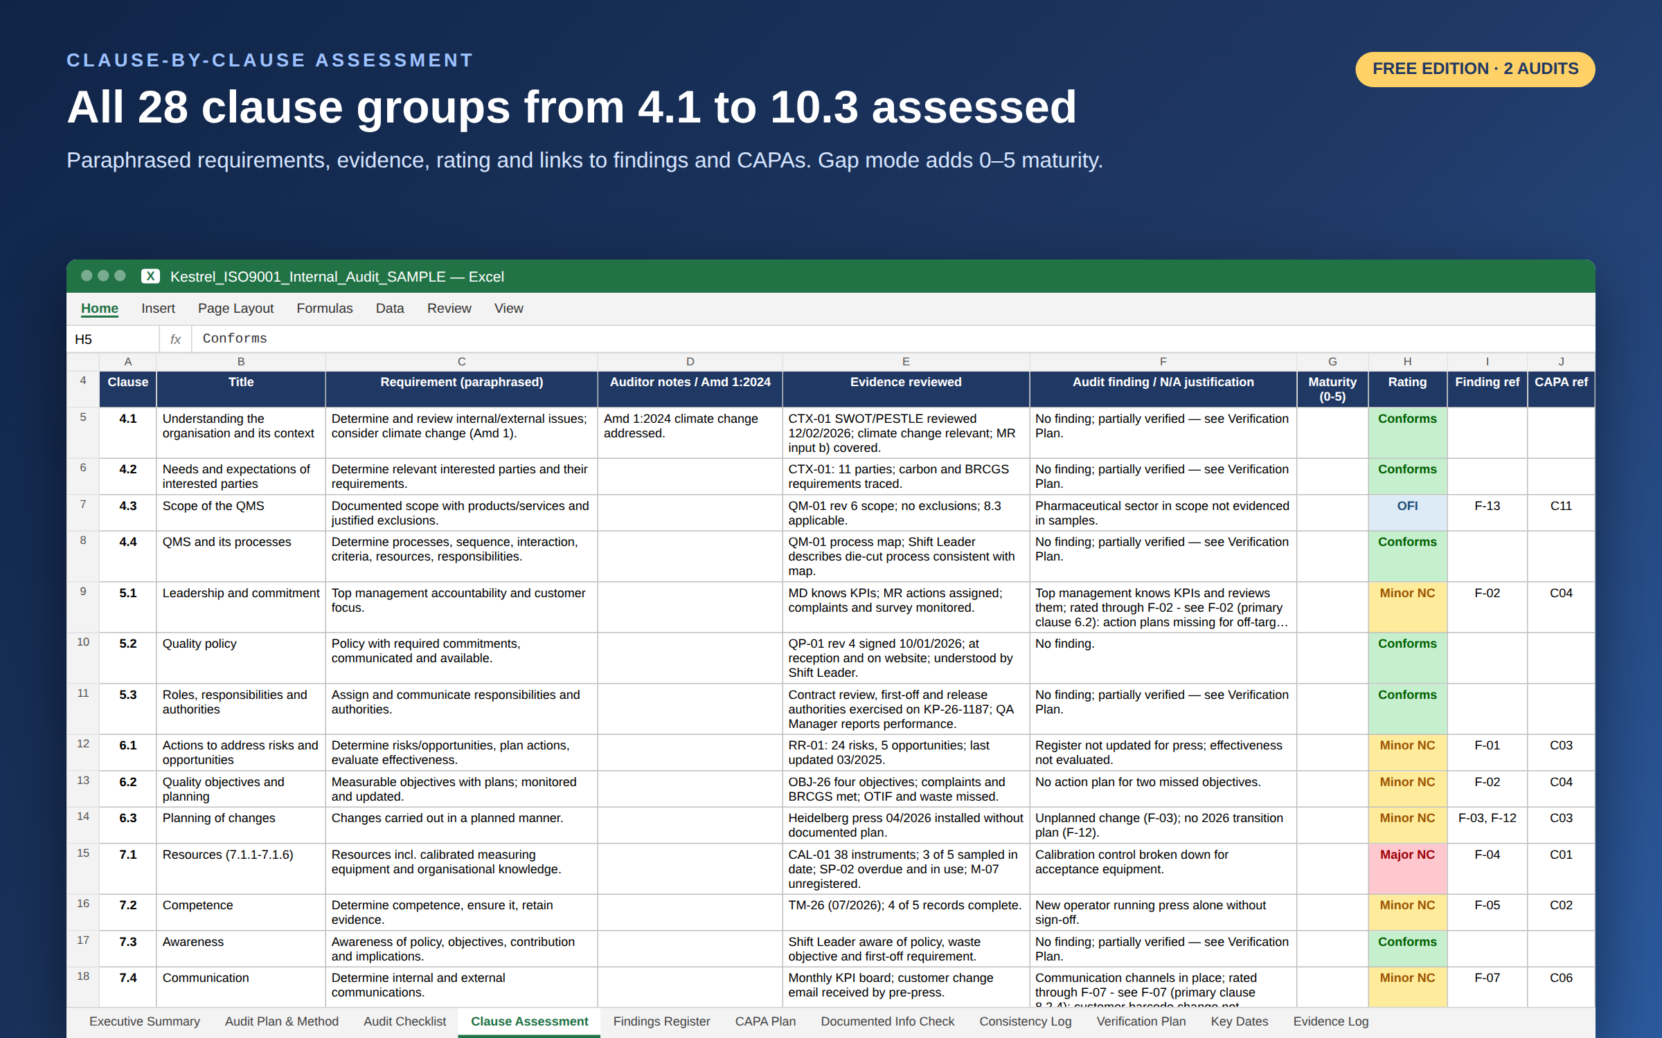Select column H header
1662x1038 pixels.
(x=1407, y=361)
